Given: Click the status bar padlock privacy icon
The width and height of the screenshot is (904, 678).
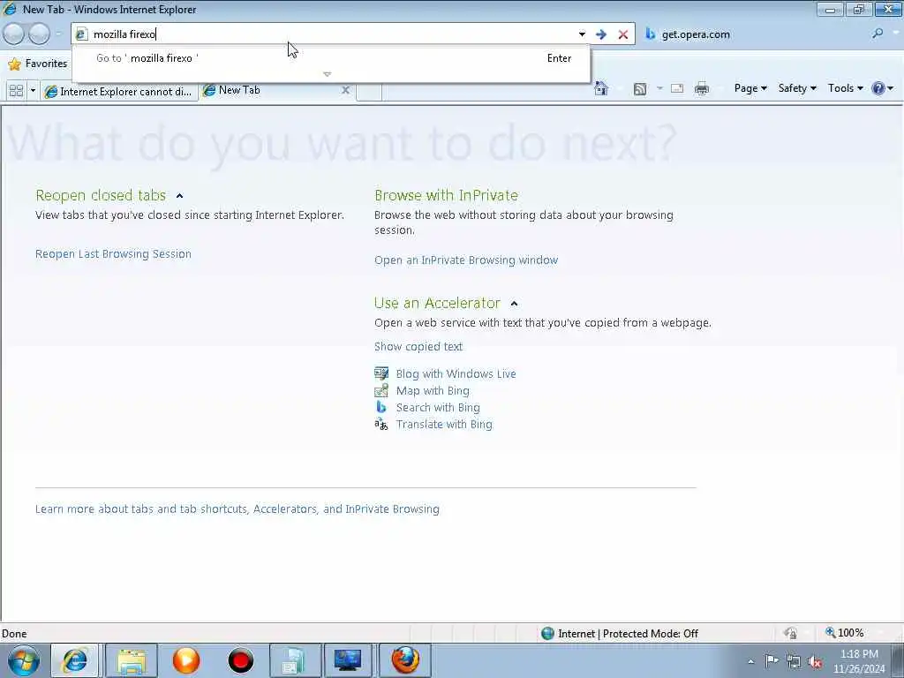Looking at the screenshot, I should point(790,633).
